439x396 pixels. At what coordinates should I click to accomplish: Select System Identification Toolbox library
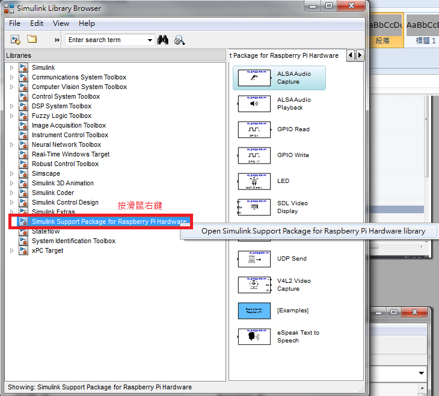point(73,241)
